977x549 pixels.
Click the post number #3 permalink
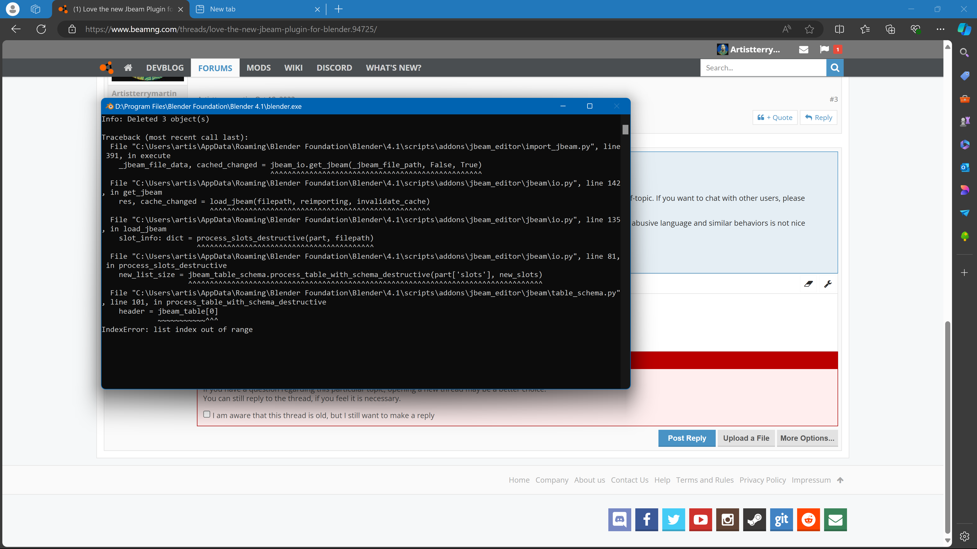click(833, 99)
